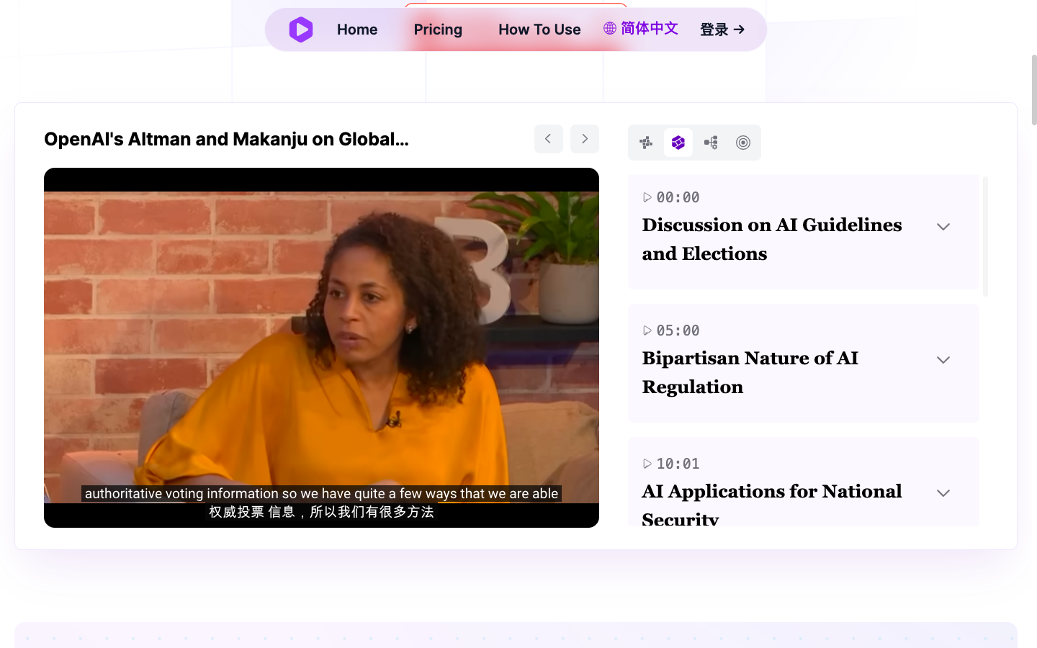The height and width of the screenshot is (648, 1037).
Task: Click the English subtitle line on the video
Action: point(321,494)
